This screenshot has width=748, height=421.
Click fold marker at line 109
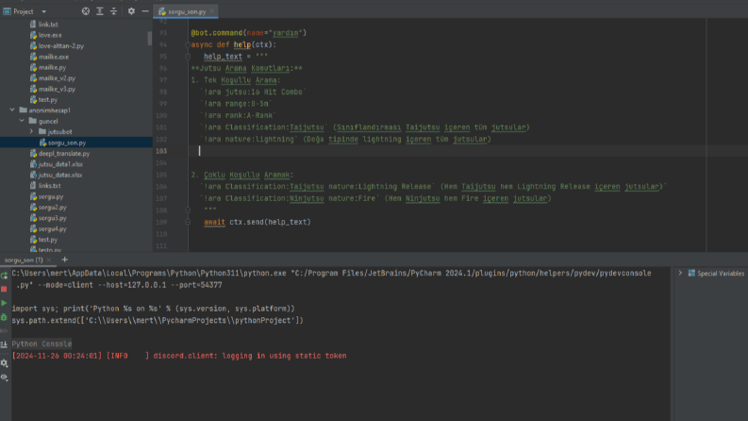pyautogui.click(x=188, y=222)
